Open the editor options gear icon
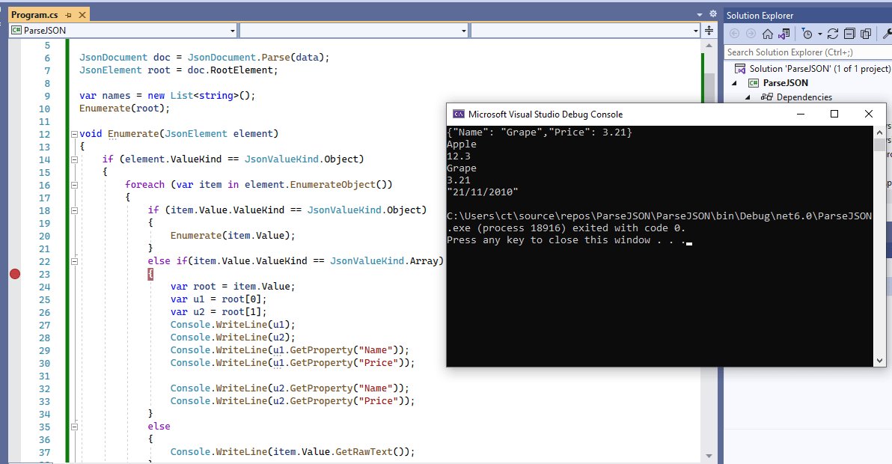Viewport: 892px width, 464px height. coord(712,13)
